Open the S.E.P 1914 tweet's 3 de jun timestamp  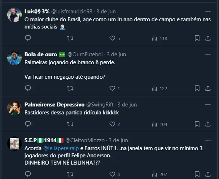pos(118,140)
